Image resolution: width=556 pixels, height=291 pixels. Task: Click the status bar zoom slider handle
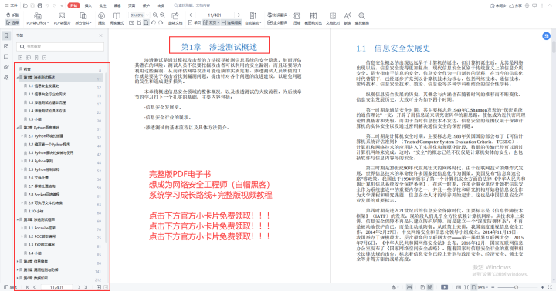517,287
